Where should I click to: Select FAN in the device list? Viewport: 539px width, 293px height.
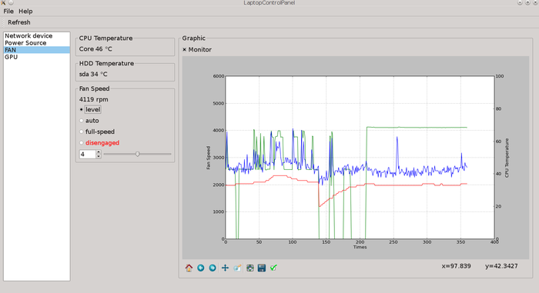pos(36,50)
